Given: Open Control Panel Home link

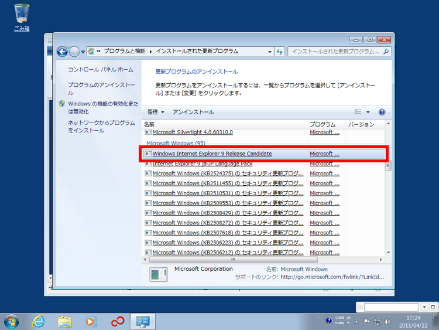Looking at the screenshot, I should [x=101, y=70].
